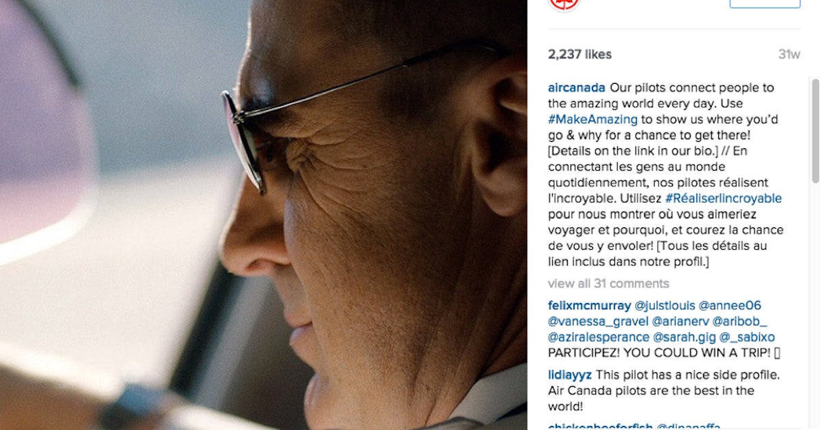Click the comments panel scrollbar thumb
This screenshot has height=430, width=820.
815,130
